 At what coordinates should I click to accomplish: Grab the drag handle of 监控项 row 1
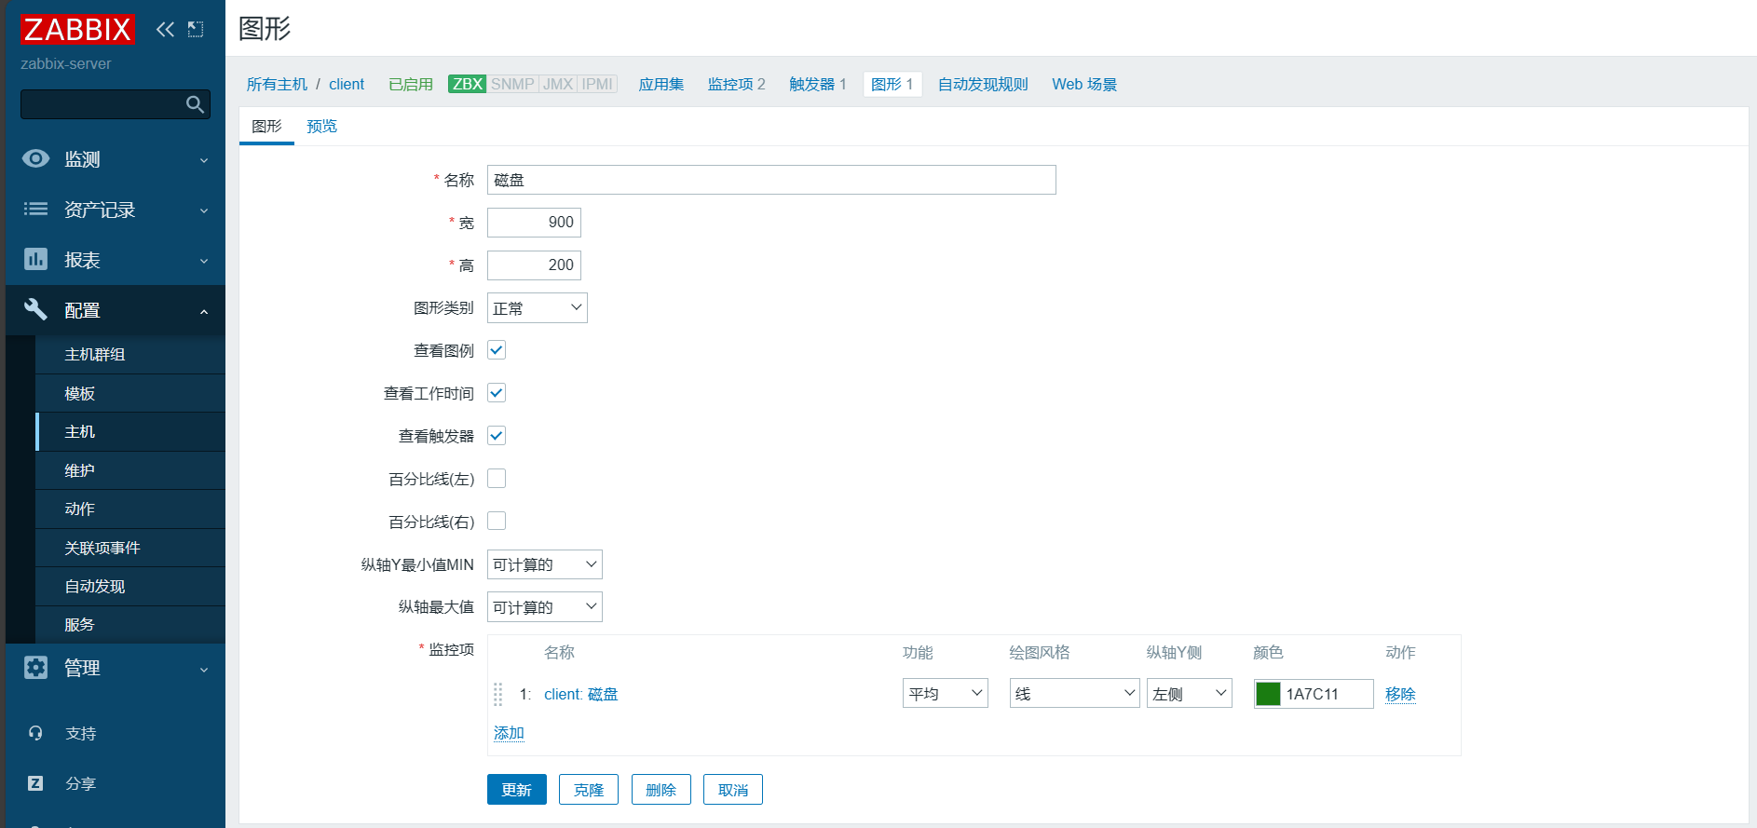coord(497,694)
